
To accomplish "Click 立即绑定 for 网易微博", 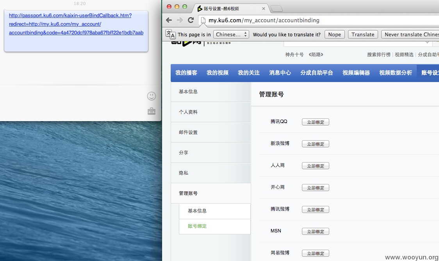I will [316, 253].
